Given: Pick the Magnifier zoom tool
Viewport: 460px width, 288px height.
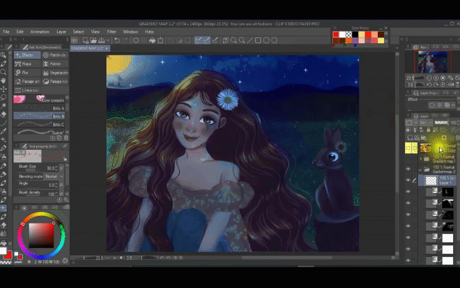Looking at the screenshot, I should 4,73.
